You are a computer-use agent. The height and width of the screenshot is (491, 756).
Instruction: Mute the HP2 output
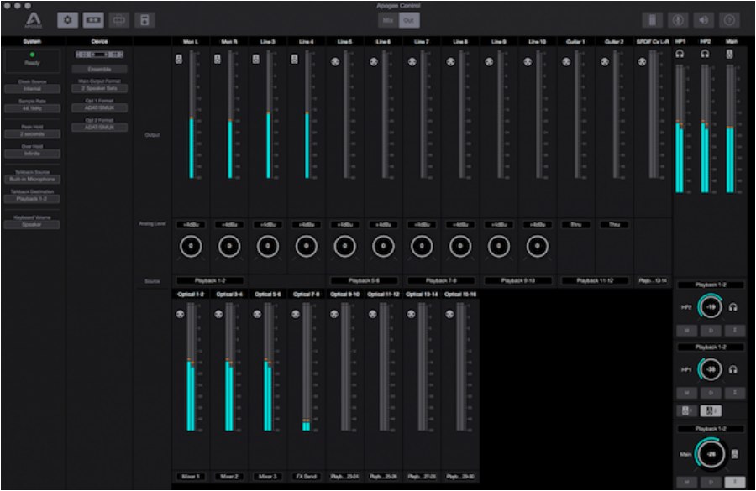(x=686, y=331)
